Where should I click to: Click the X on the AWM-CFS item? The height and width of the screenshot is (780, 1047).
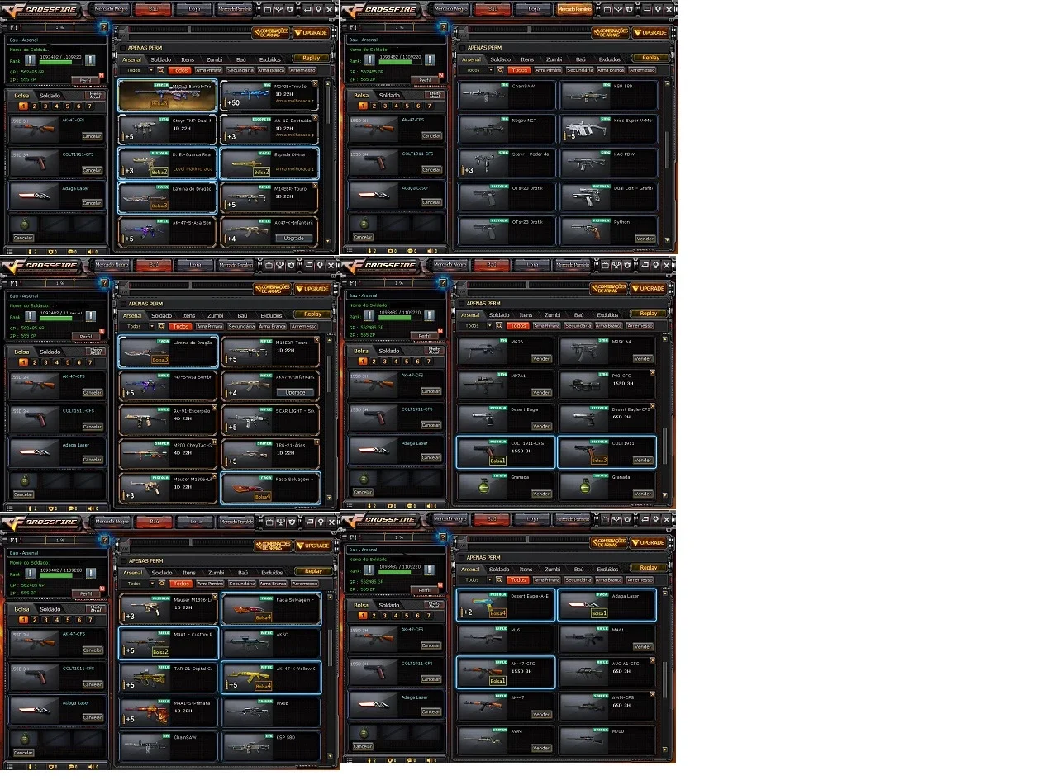pos(652,695)
